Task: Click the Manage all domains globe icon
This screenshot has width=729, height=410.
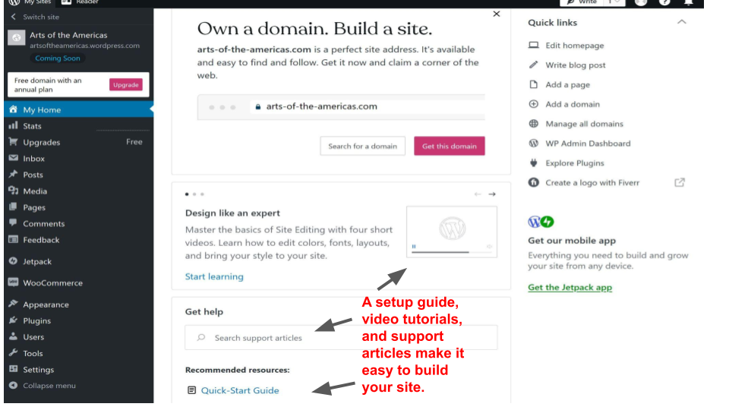Action: tap(534, 123)
